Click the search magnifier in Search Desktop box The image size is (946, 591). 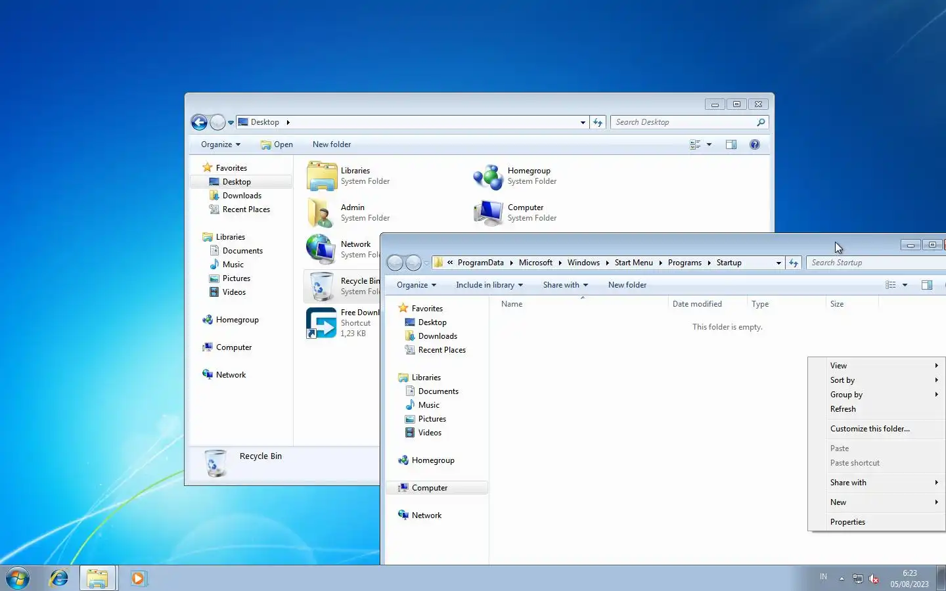(x=761, y=122)
